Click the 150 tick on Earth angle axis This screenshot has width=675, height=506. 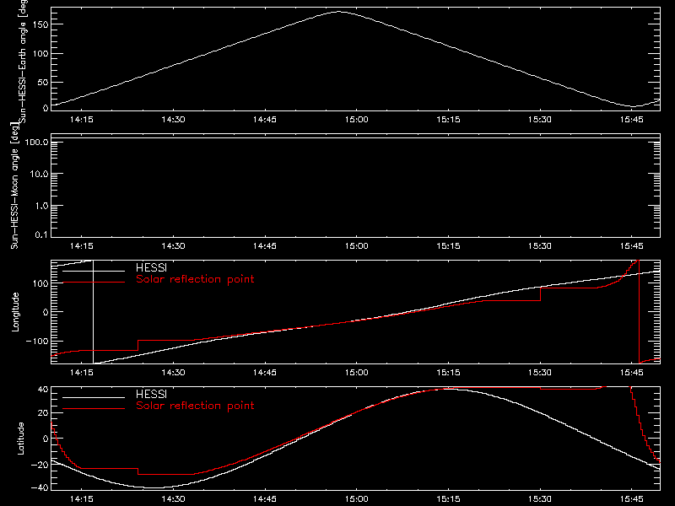pos(40,24)
